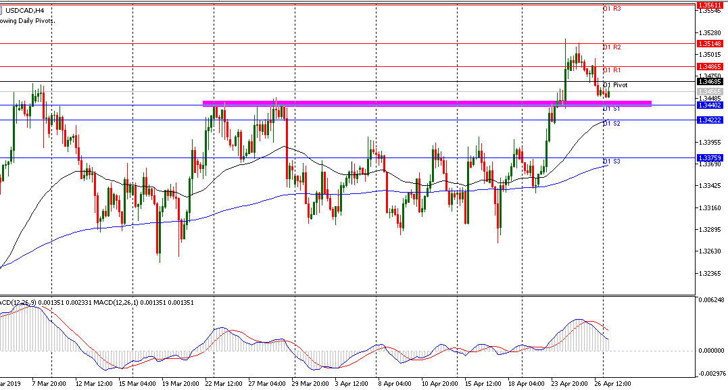Viewport: 728px width, 390px height.
Task: Click the D1 R2 resistance label
Action: click(x=612, y=47)
